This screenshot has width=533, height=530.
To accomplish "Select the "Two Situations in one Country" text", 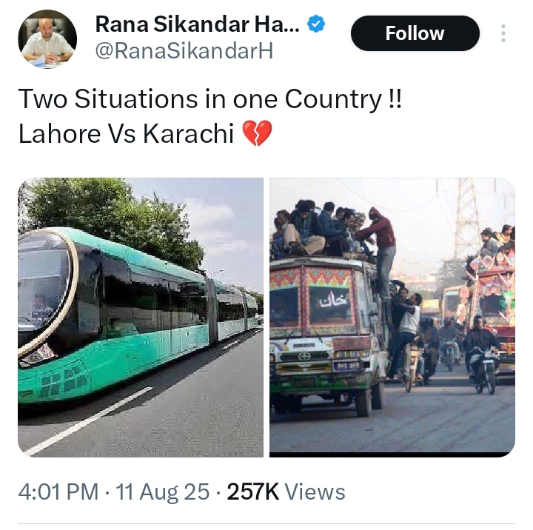I will tap(210, 99).
